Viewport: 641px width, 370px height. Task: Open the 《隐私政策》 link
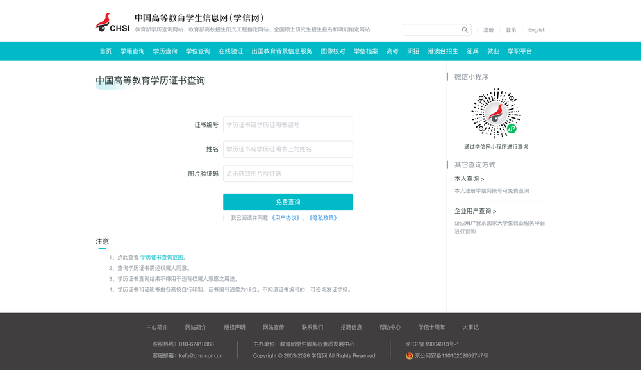(322, 218)
